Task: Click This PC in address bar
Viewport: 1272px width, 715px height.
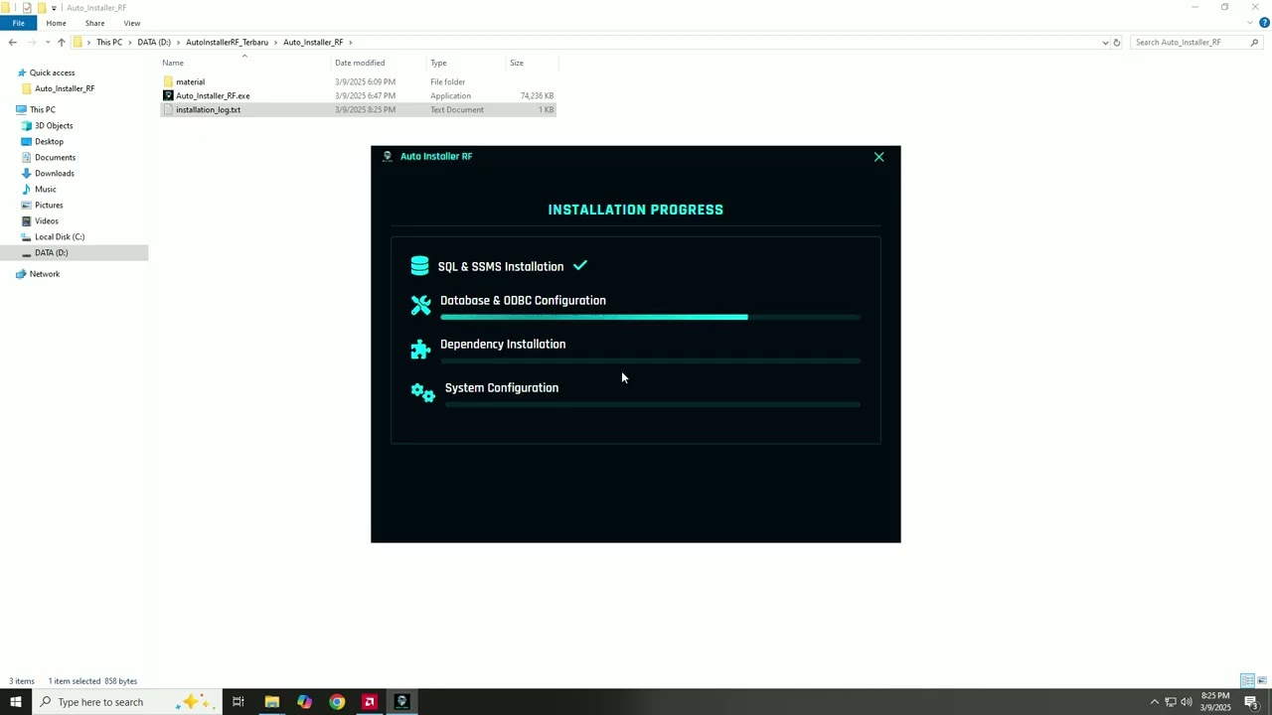Action: 109,43
